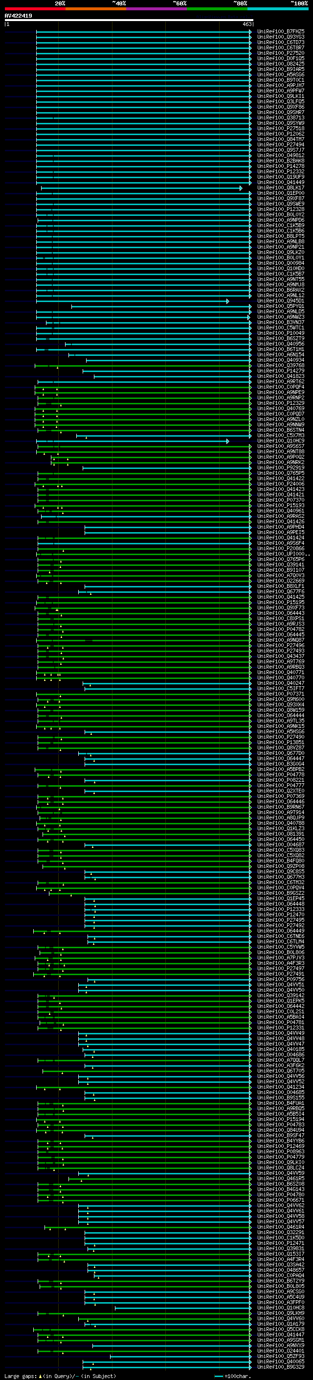Select label UniRef100_P20866
Viewport: 313px width, 1380px height.
pyautogui.click(x=280, y=549)
